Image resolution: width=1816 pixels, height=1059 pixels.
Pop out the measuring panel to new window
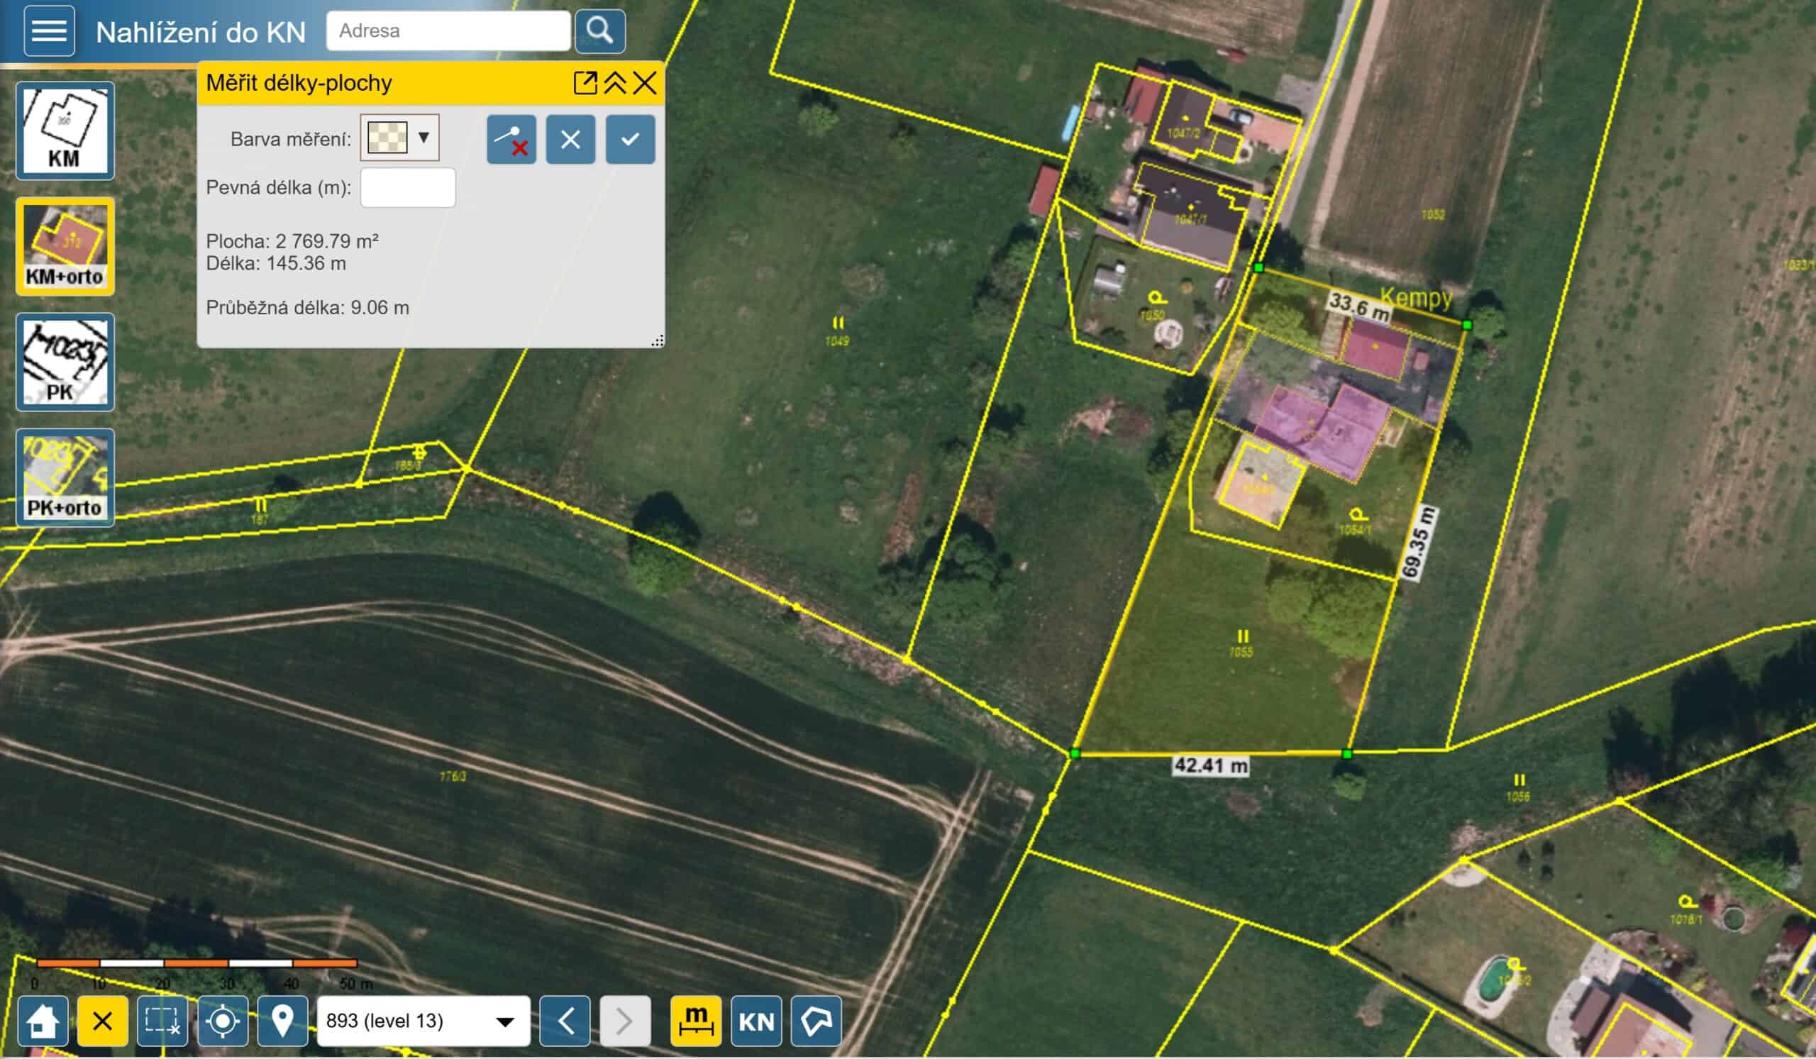click(585, 83)
